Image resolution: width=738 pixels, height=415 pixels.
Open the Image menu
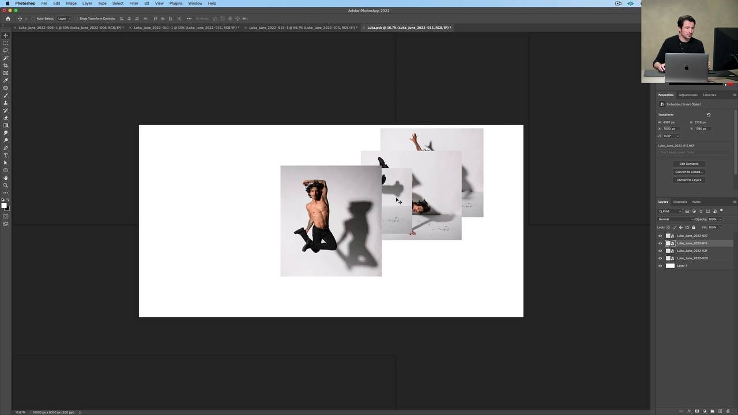pos(71,3)
